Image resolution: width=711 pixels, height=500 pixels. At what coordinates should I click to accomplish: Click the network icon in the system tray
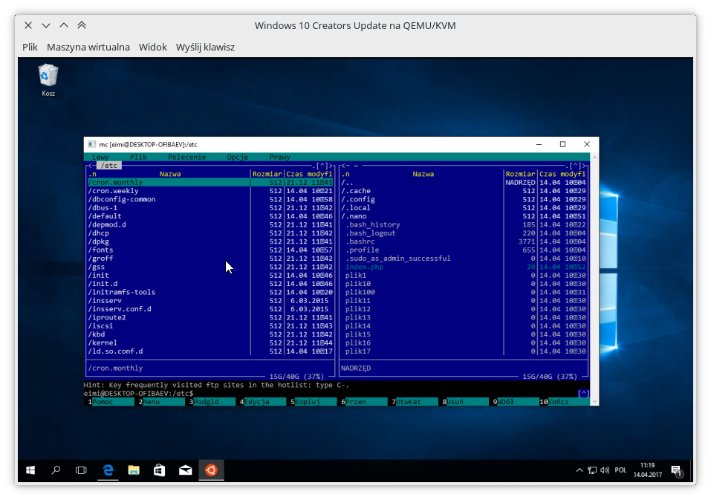592,470
